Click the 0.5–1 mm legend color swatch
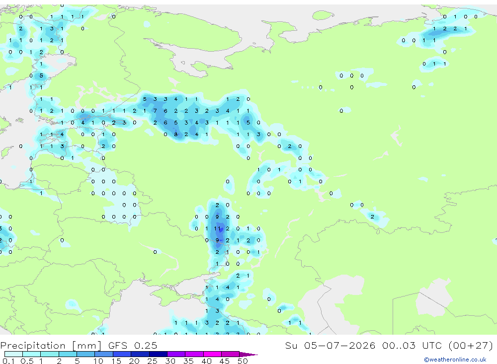 [32, 354]
